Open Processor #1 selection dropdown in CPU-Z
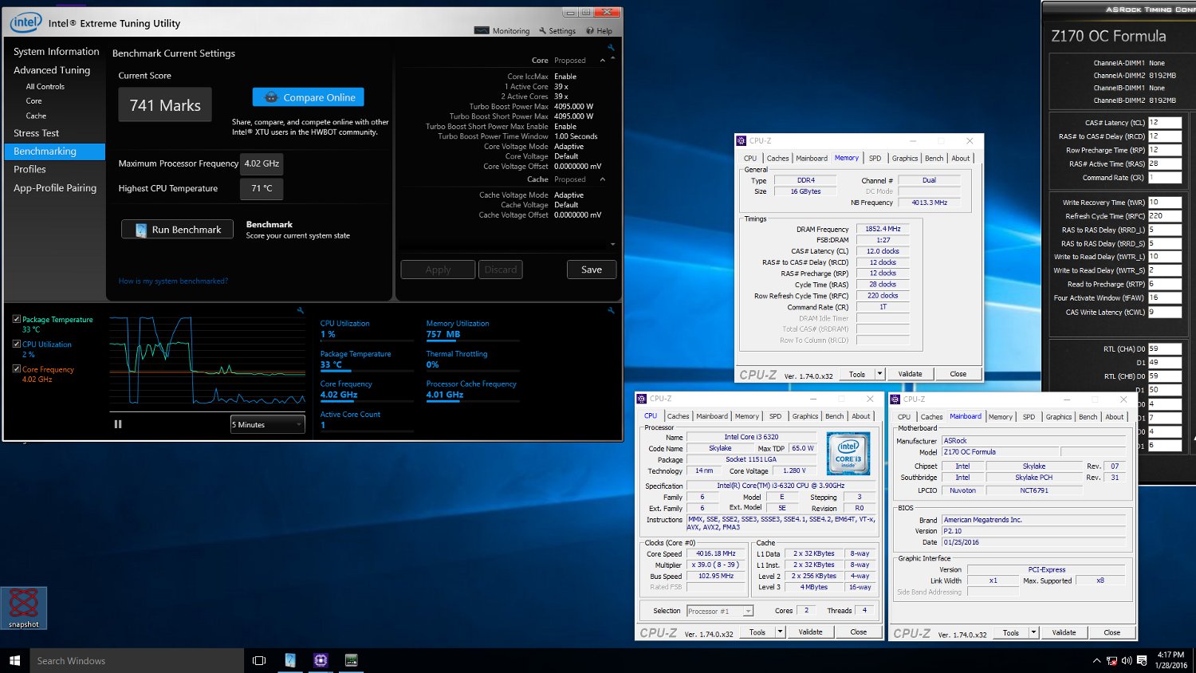Image resolution: width=1196 pixels, height=673 pixels. (x=720, y=611)
